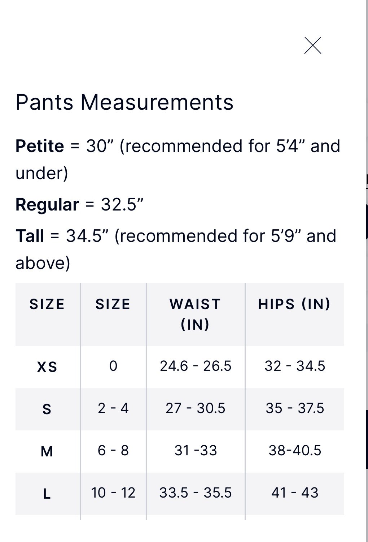The width and height of the screenshot is (368, 542).
Task: Click the Pants Measurements heading
Action: [x=124, y=102]
